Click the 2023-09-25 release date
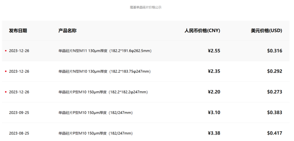294x141 pixels. [x=19, y=113]
